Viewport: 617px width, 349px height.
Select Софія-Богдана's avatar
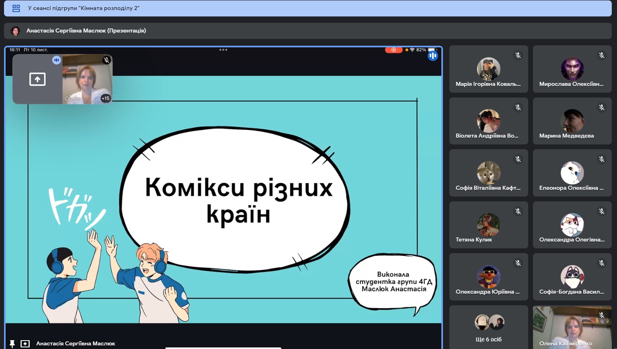click(x=572, y=276)
